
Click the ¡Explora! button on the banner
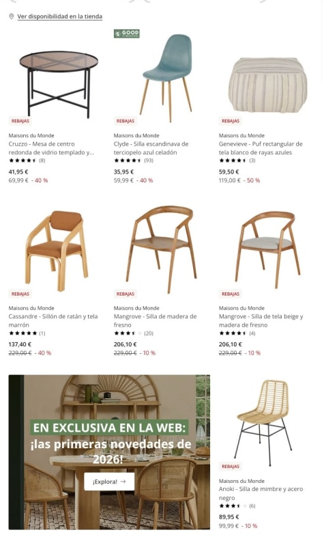click(x=109, y=482)
